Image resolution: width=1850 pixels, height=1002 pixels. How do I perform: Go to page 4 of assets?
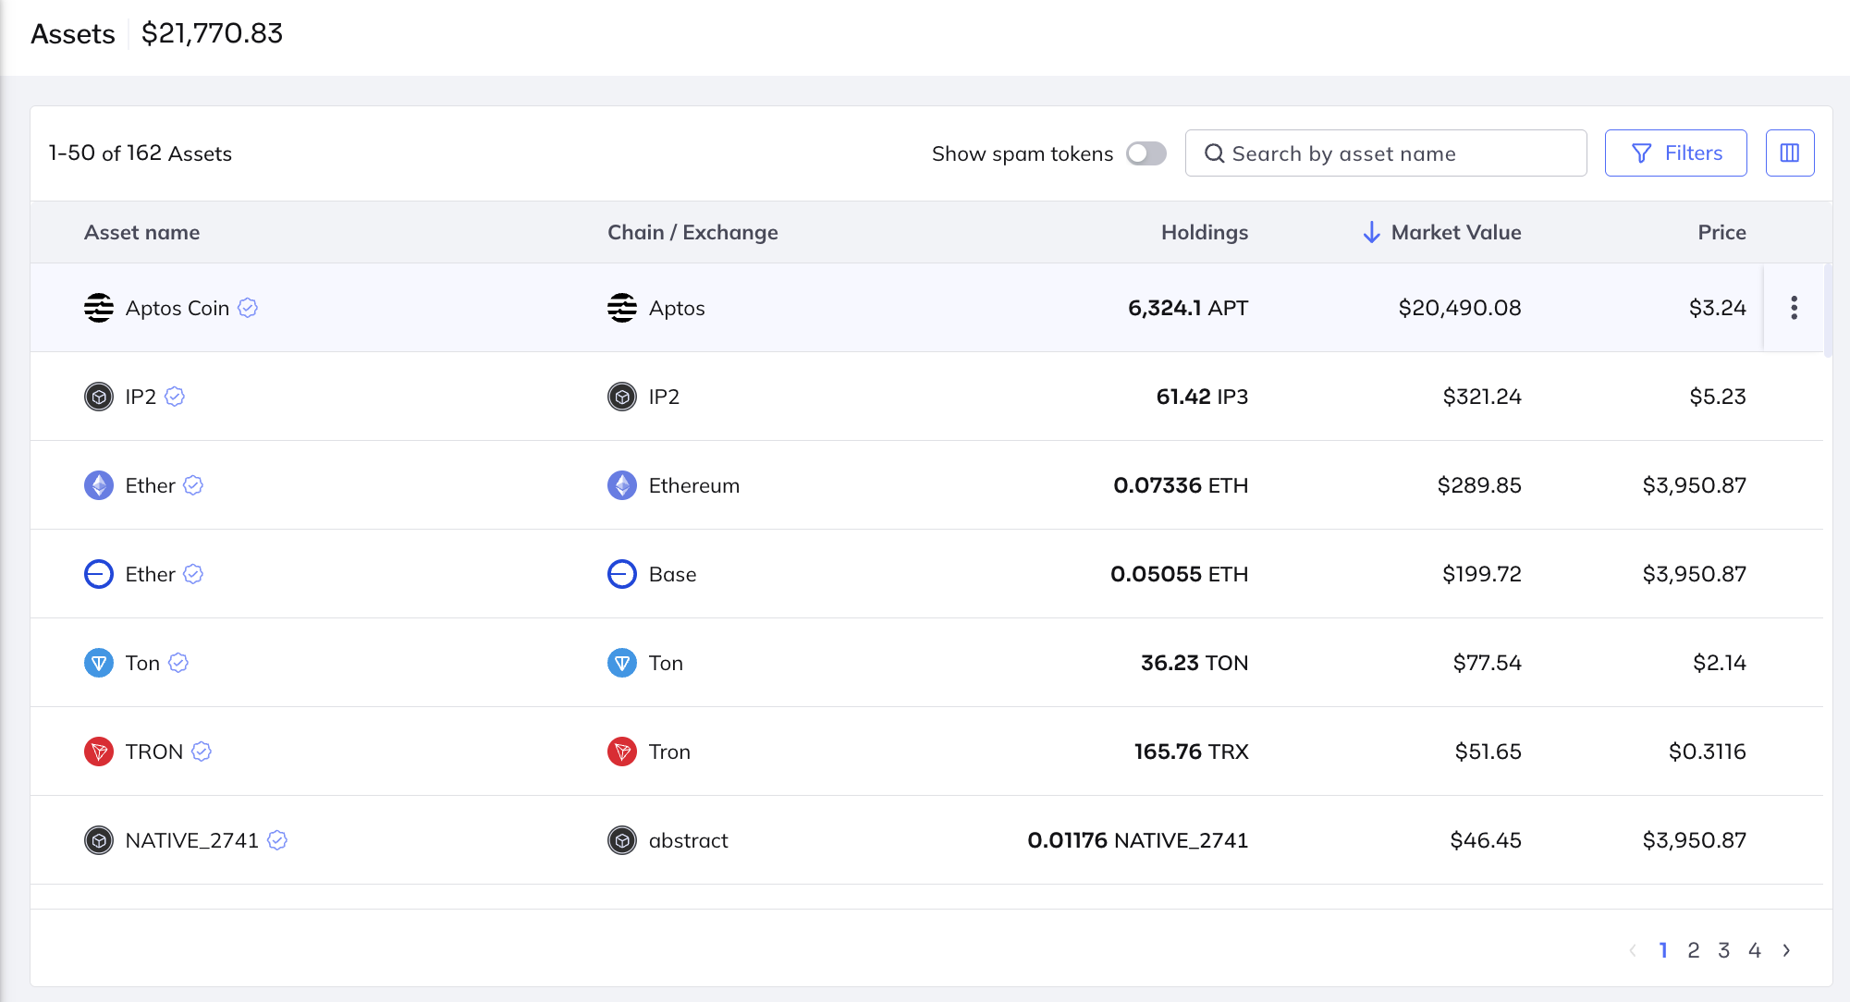click(x=1755, y=950)
